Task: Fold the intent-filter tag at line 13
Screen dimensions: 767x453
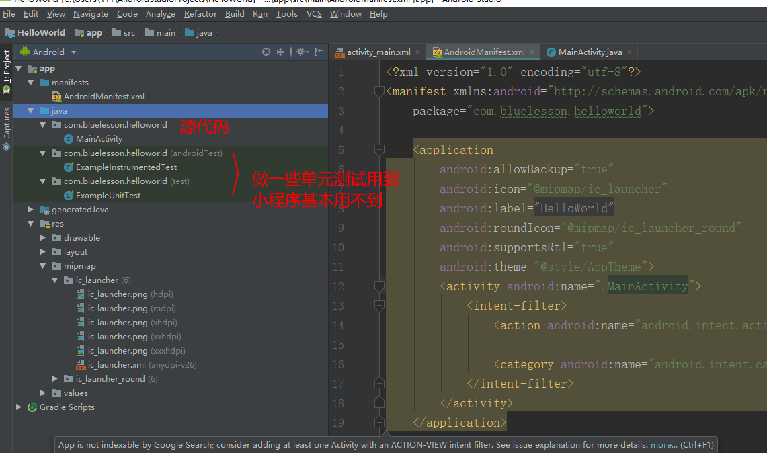Action: click(379, 306)
